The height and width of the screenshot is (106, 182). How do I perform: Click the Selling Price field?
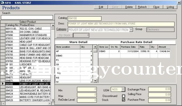(x=159, y=95)
